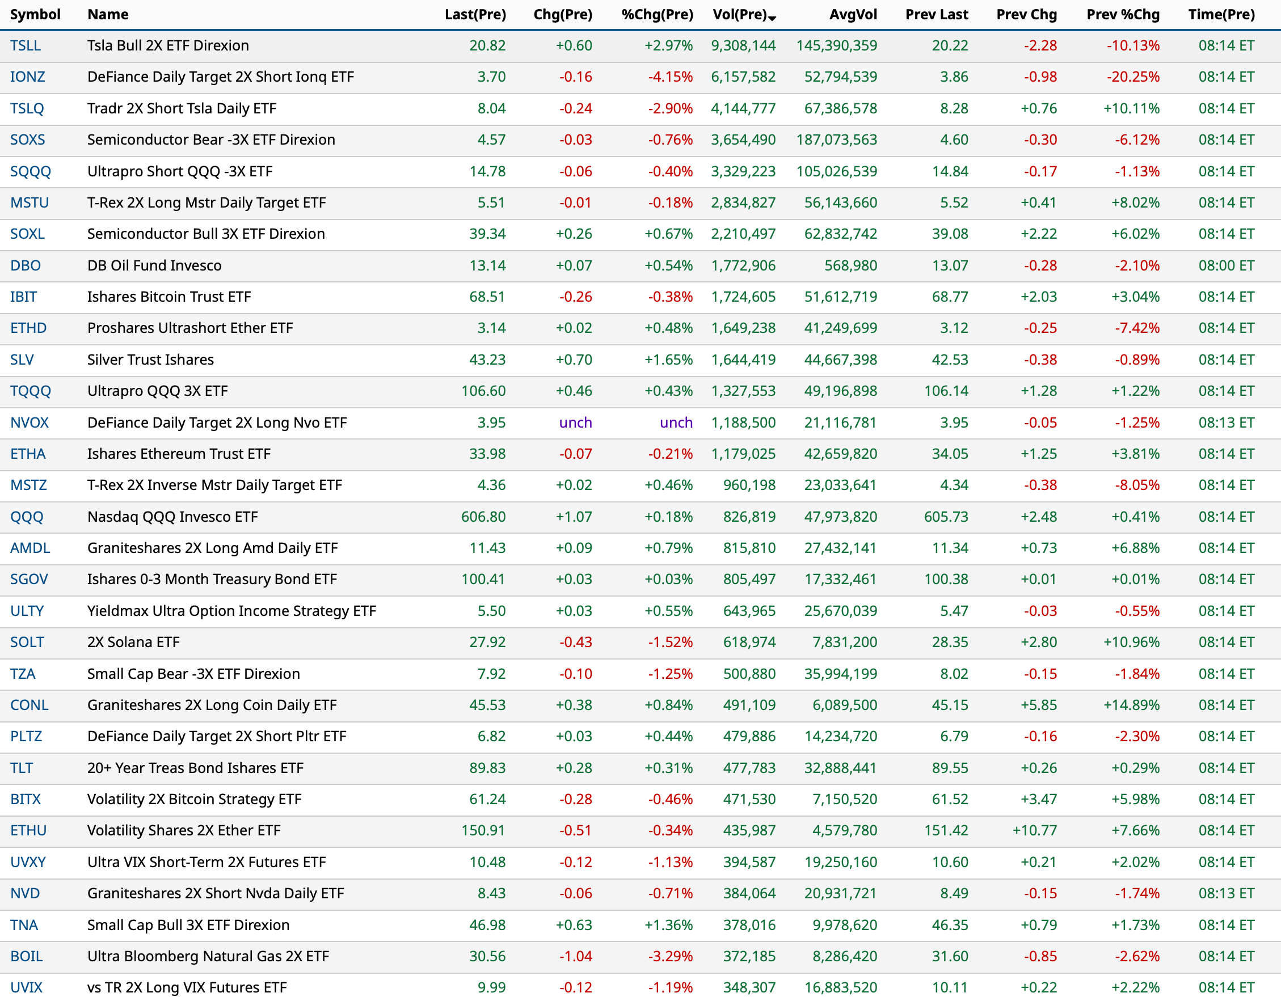Open the QQQ ticker link
This screenshot has height=997, width=1281.
[27, 517]
